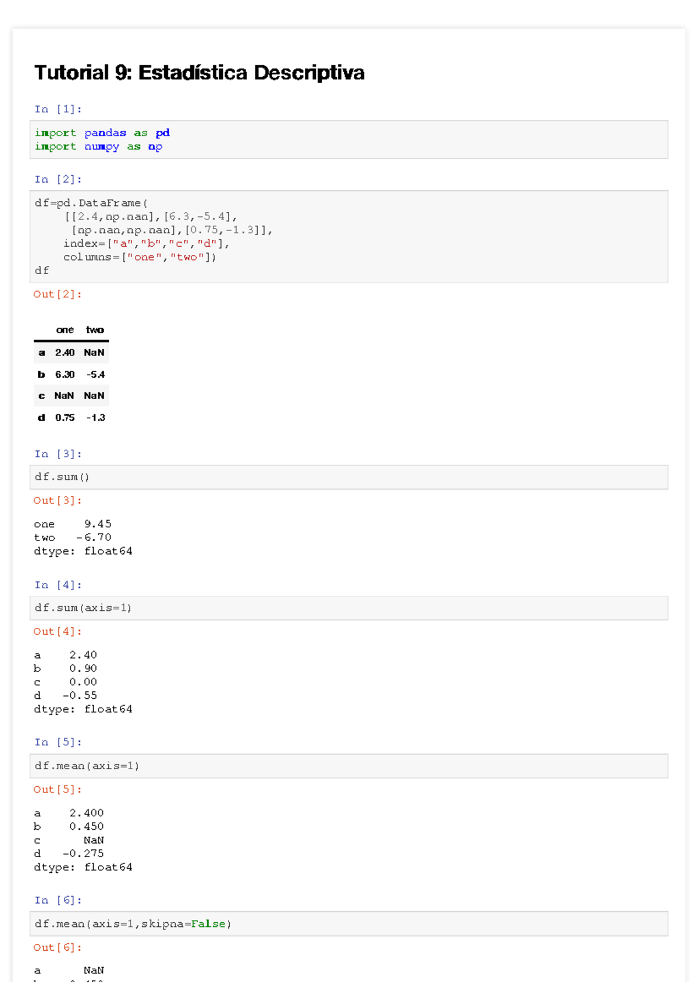The width and height of the screenshot is (698, 988).
Task: Click the Out[3]: output label
Action: pos(57,500)
